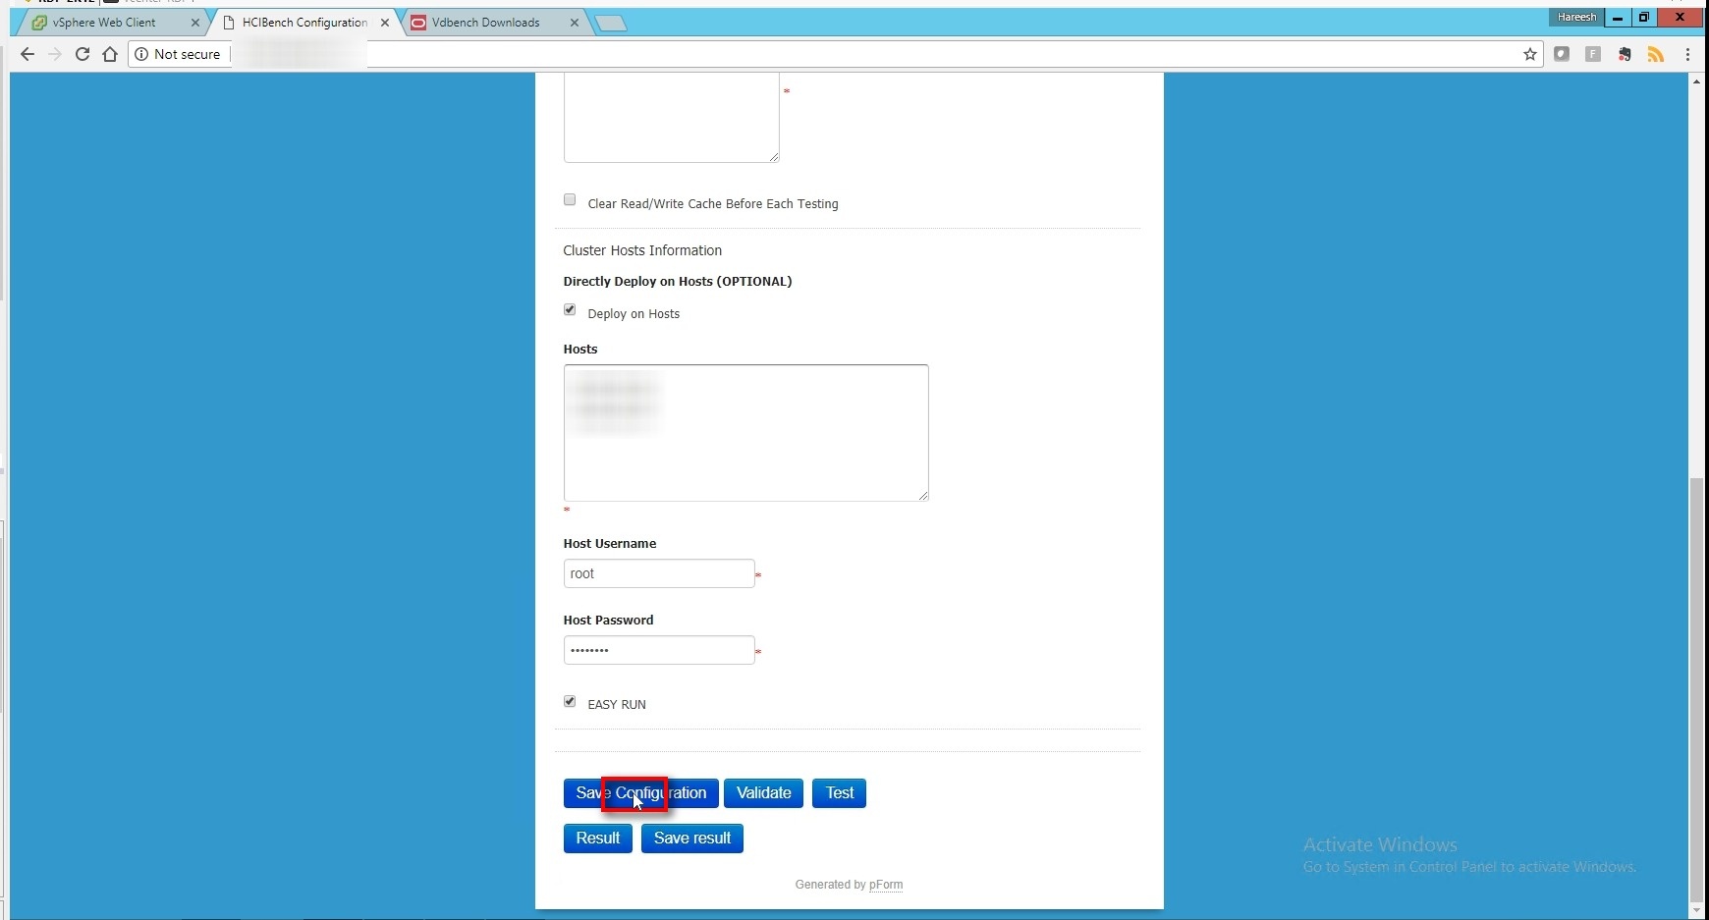Focus the Host Username input field
This screenshot has height=920, width=1709.
[x=658, y=573]
